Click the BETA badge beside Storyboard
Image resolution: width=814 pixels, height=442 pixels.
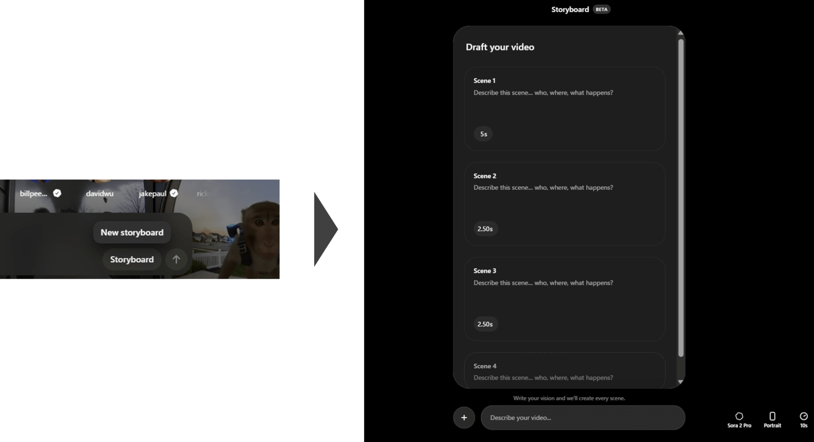(601, 10)
